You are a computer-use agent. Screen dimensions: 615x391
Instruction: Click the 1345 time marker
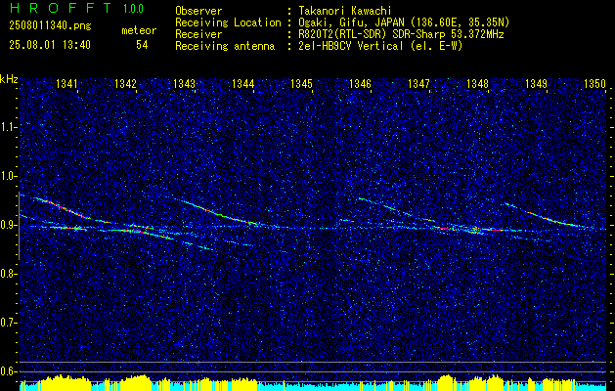(301, 83)
